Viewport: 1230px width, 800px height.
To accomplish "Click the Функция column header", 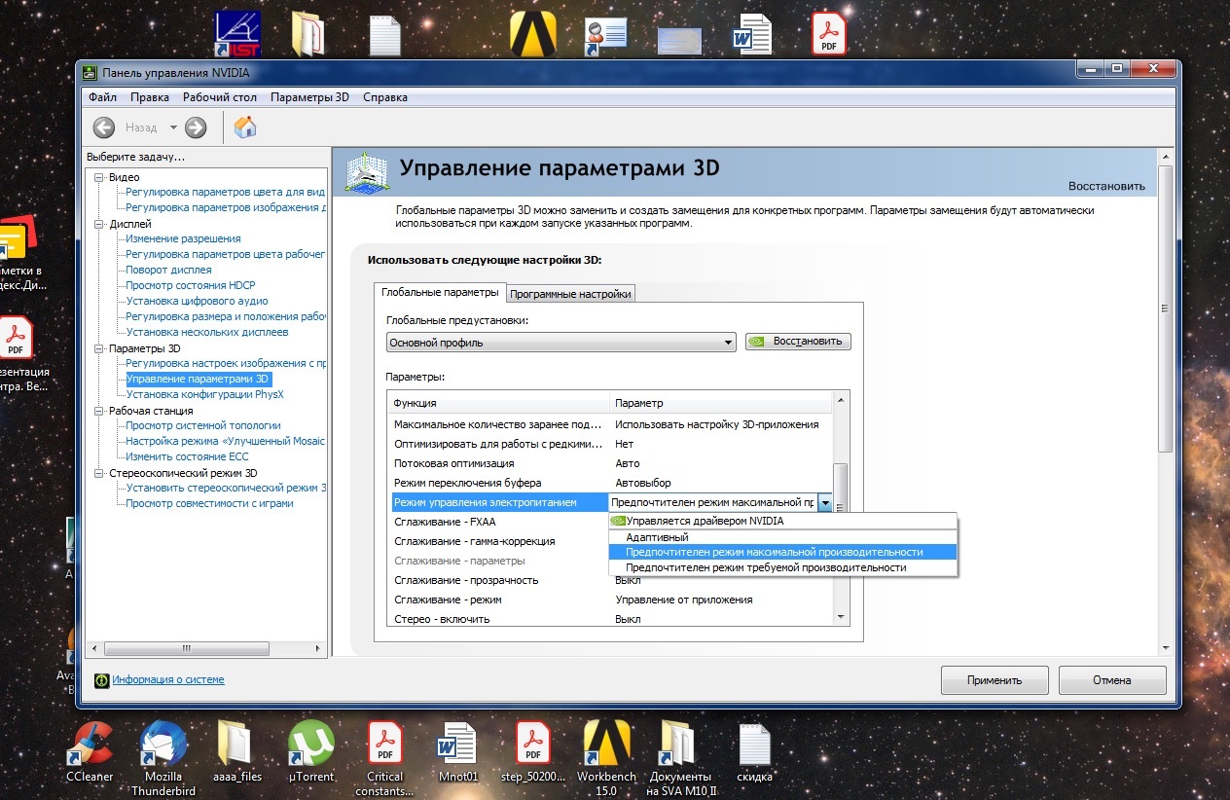I will tap(498, 403).
